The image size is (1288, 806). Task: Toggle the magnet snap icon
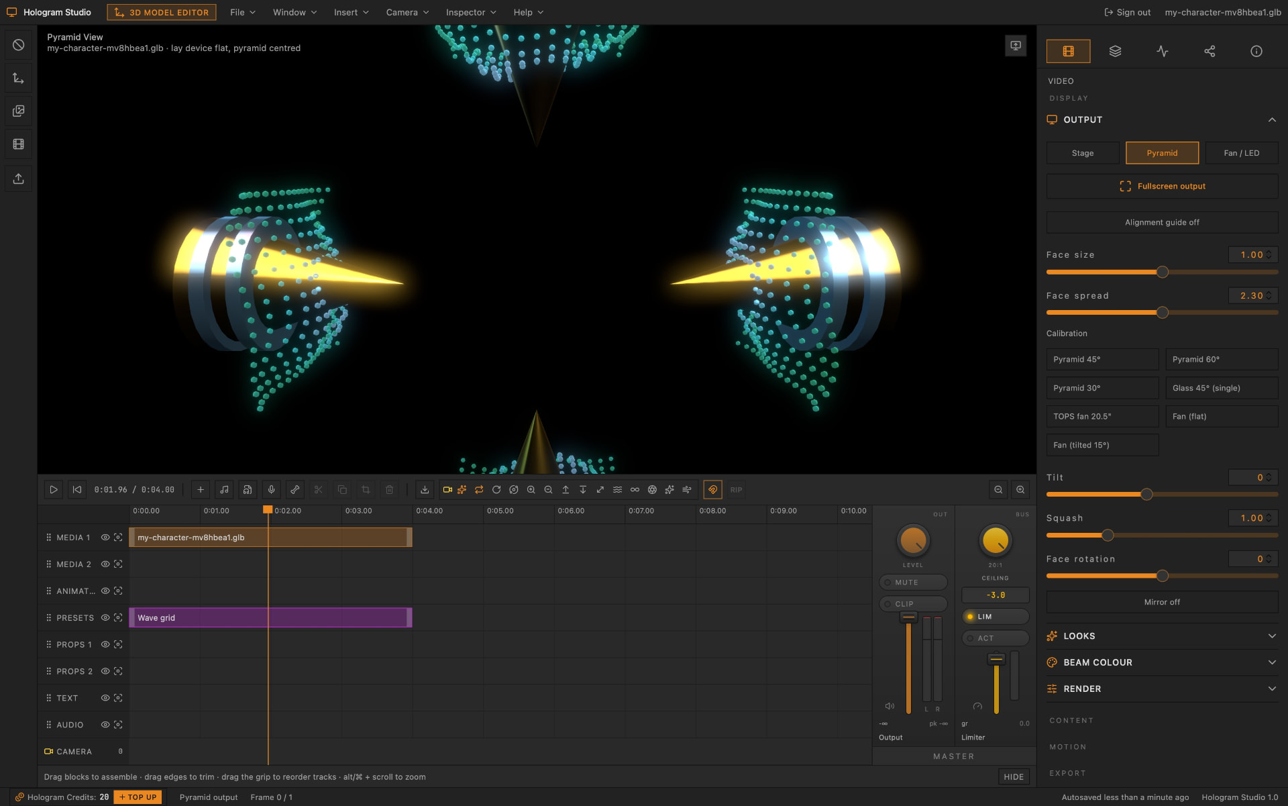tap(712, 490)
